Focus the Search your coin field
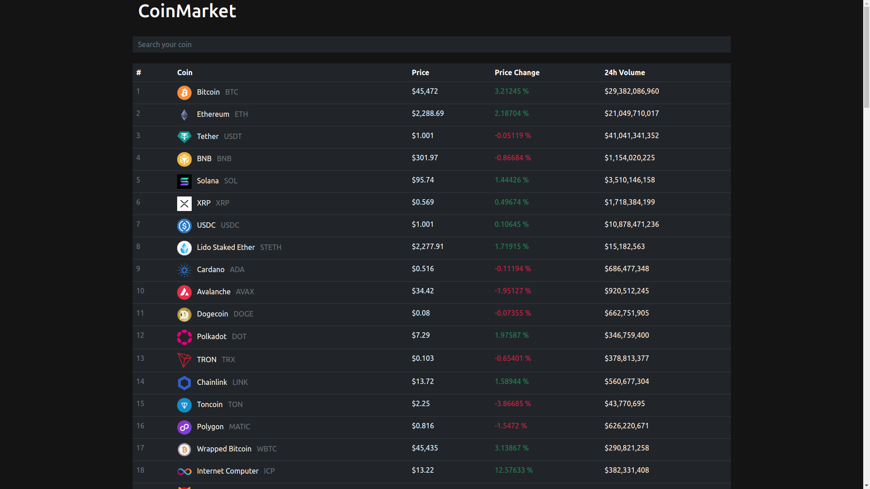 (x=431, y=44)
